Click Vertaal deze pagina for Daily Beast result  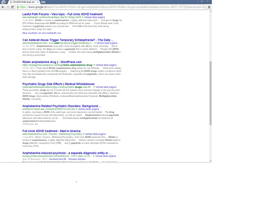click(107, 43)
